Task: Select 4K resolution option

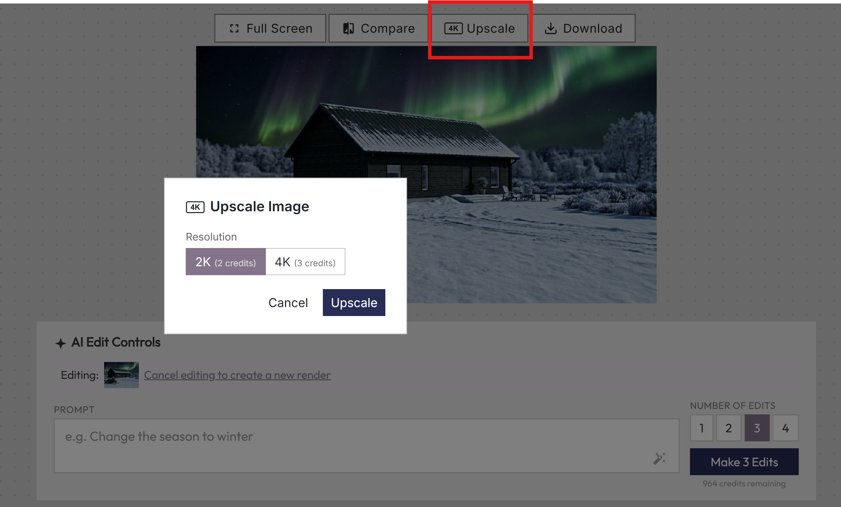Action: point(305,262)
